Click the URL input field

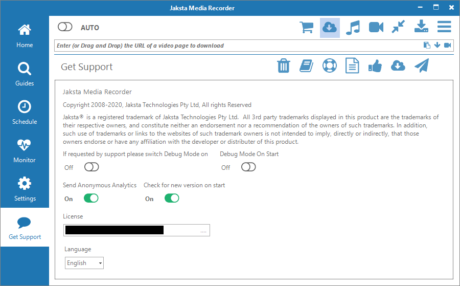238,46
